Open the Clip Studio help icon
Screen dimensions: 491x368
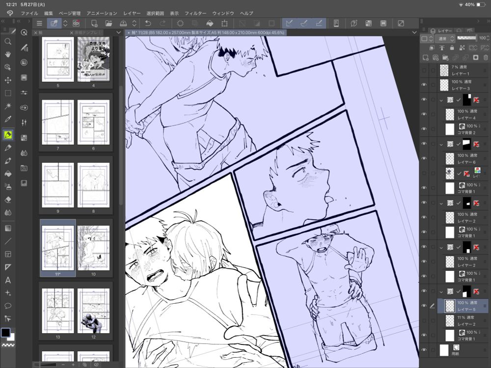pos(354,24)
